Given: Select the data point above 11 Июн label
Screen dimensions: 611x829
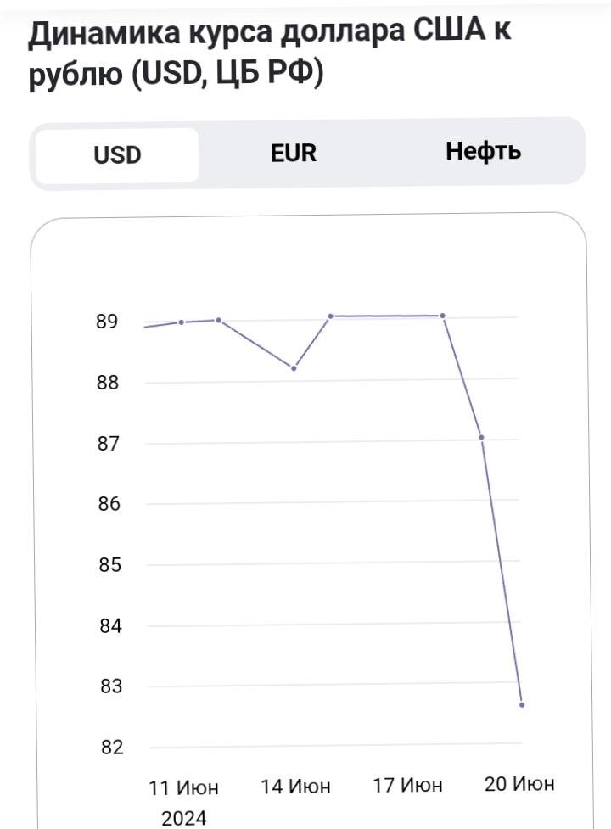Looking at the screenshot, I should (182, 322).
